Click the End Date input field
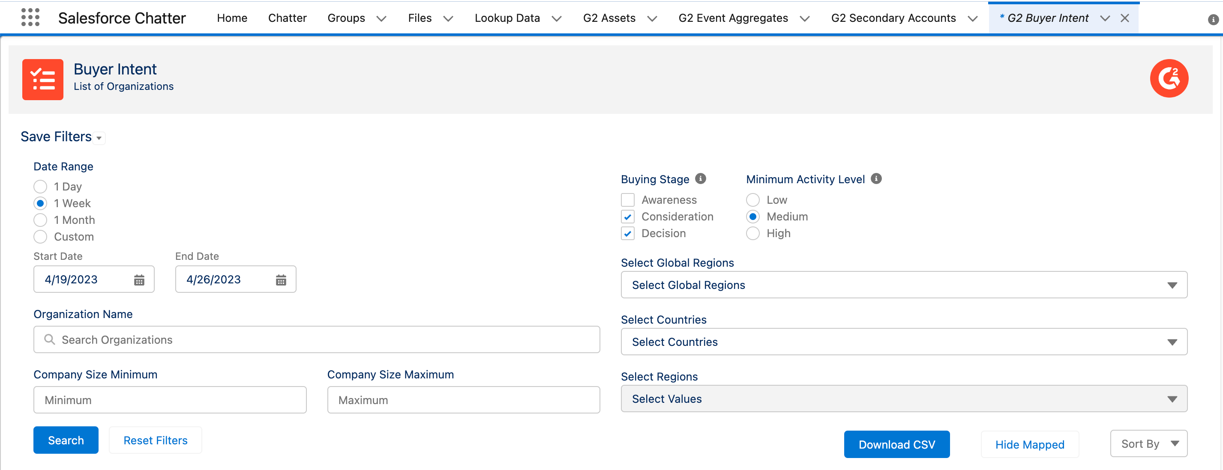The height and width of the screenshot is (470, 1223). (236, 280)
